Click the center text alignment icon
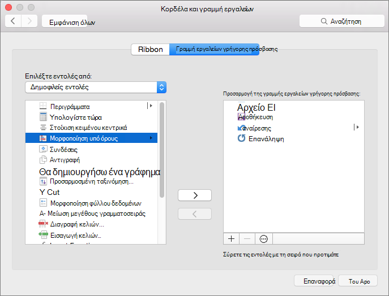This screenshot has height=296, width=389. (43, 128)
